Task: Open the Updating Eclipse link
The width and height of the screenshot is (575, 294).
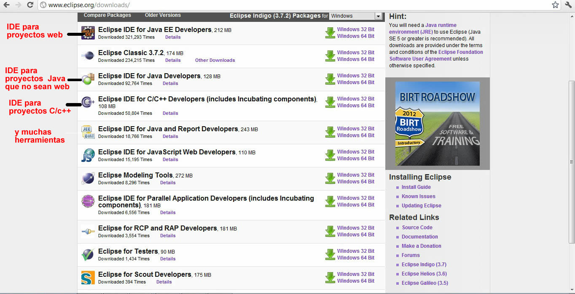Action: tap(422, 206)
